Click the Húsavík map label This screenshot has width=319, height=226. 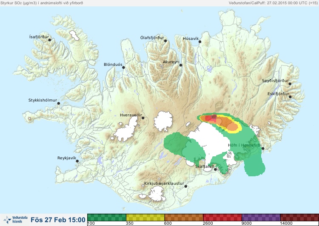point(191,38)
